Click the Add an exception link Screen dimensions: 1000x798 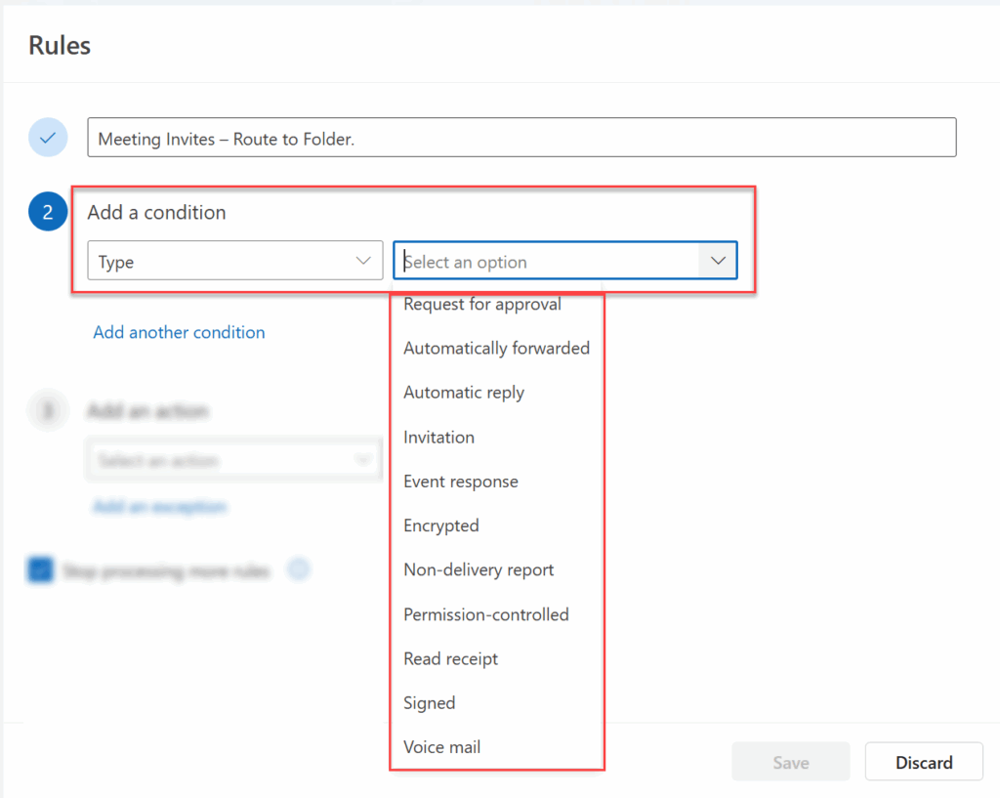[x=159, y=507]
